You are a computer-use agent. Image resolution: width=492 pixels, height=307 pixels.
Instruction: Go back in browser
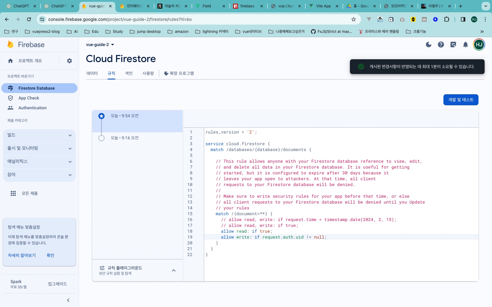(7, 19)
